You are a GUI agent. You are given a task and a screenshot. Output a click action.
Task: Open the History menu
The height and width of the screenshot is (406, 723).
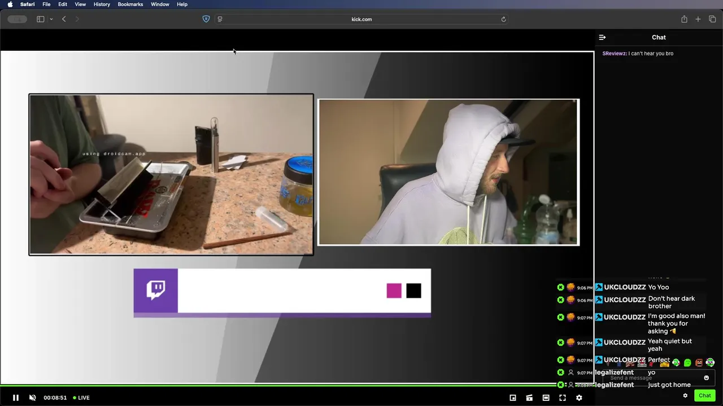pyautogui.click(x=102, y=4)
